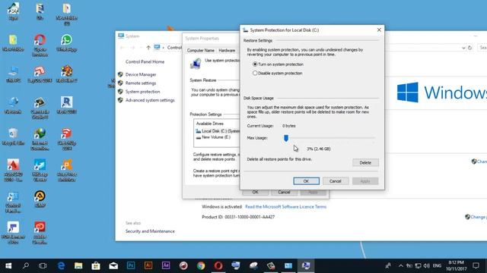The width and height of the screenshot is (487, 273).
Task: Open Advanced system settings link
Action: (x=150, y=100)
